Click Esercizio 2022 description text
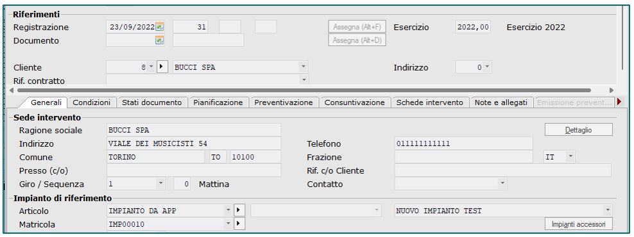The image size is (634, 237). [536, 27]
